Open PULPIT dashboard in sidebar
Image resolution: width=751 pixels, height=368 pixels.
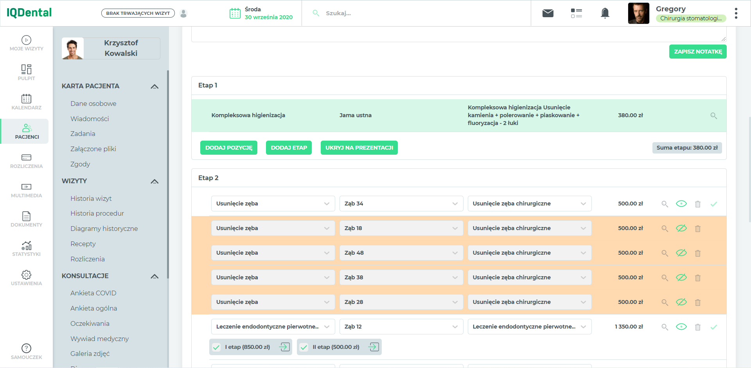point(26,73)
